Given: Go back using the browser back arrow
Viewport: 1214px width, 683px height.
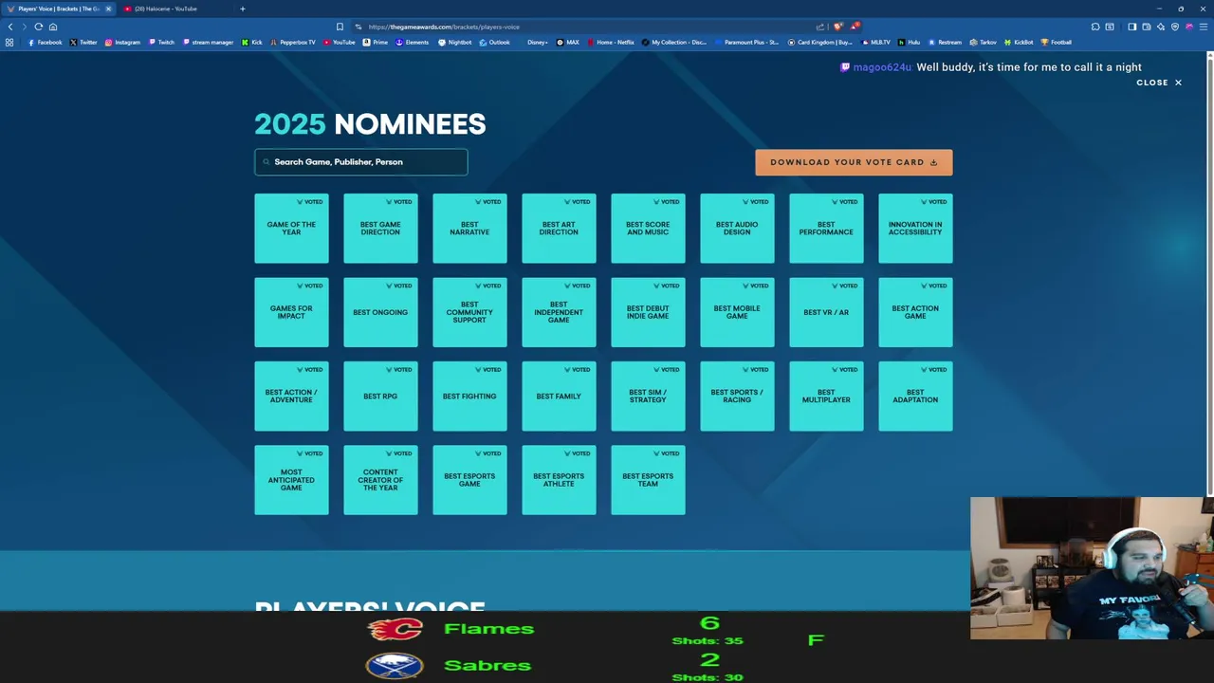Looking at the screenshot, I should tap(10, 27).
